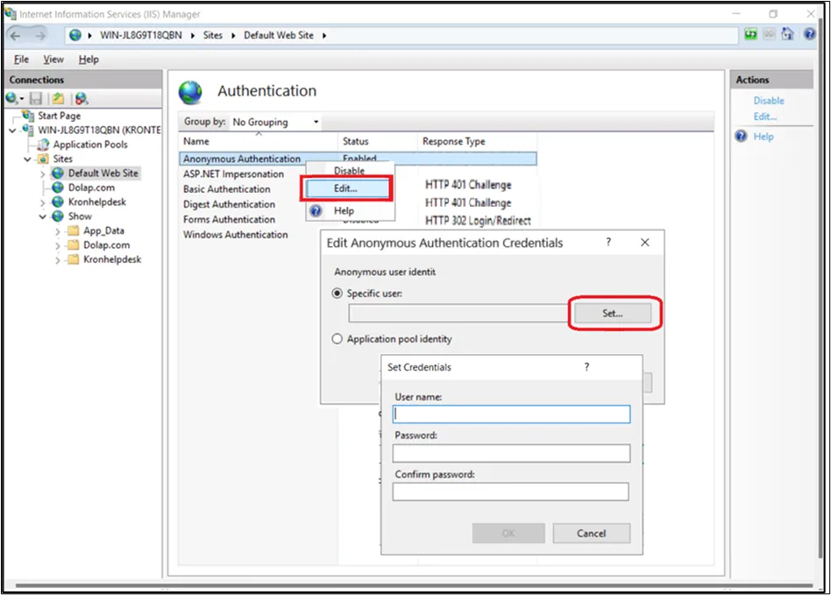This screenshot has width=831, height=595.
Task: Click the Back navigation arrow
Action: click(16, 36)
